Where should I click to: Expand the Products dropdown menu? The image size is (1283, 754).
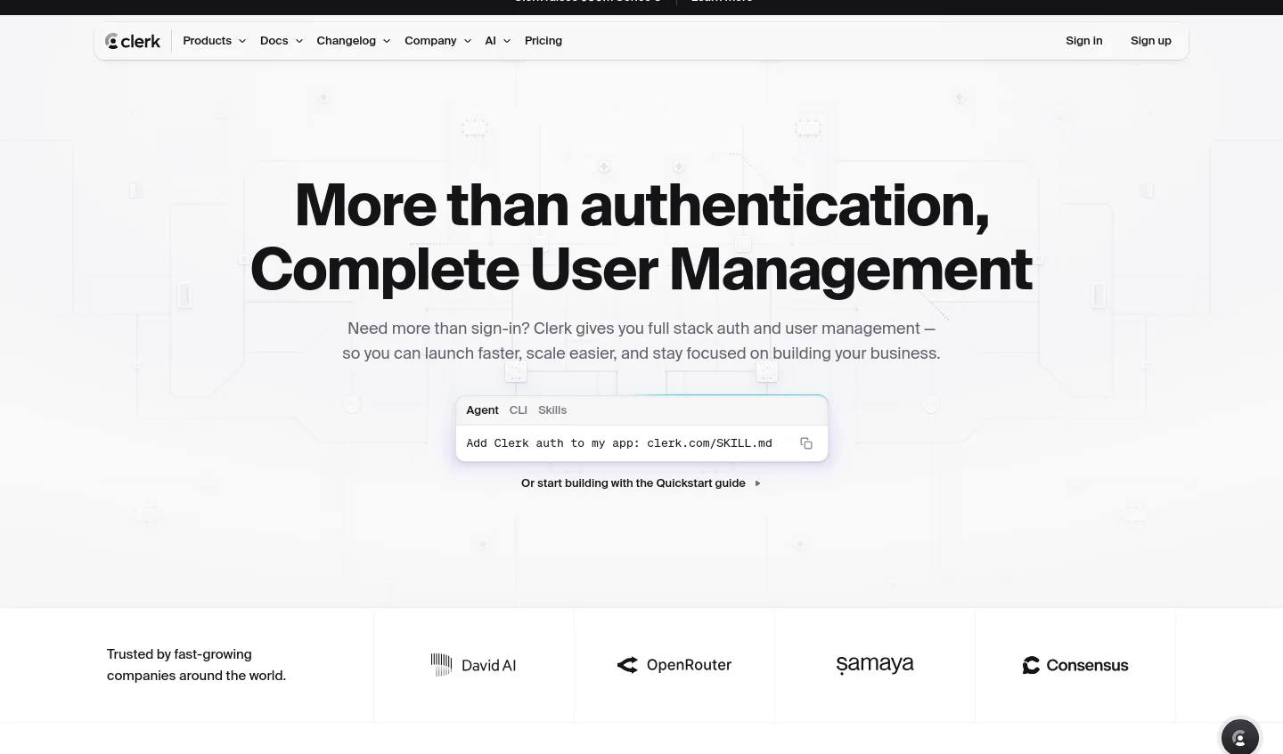[215, 41]
